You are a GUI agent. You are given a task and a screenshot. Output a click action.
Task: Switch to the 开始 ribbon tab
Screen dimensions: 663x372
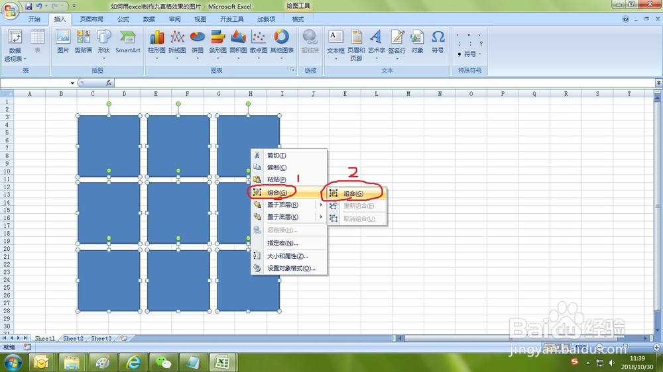pos(34,19)
